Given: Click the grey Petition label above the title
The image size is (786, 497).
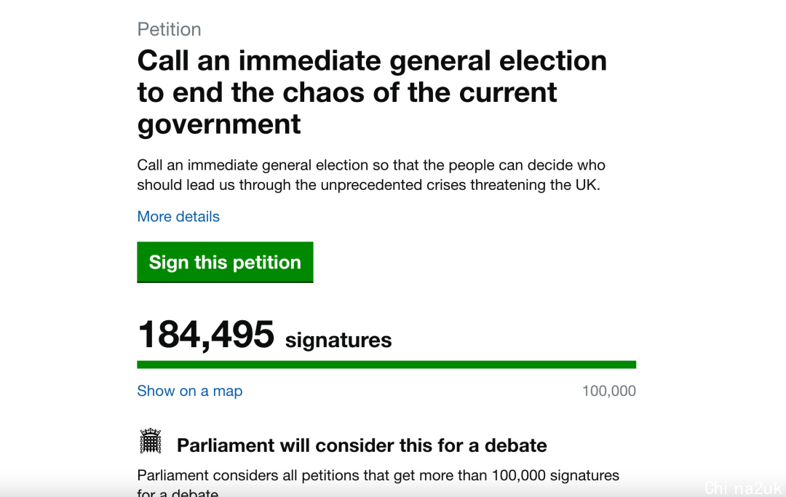Looking at the screenshot, I should coord(170,30).
